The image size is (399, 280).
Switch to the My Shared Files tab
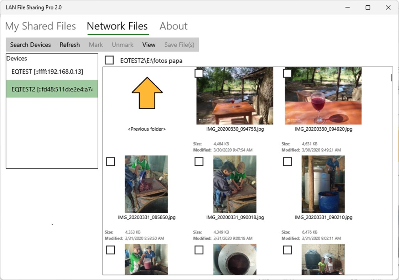point(40,26)
